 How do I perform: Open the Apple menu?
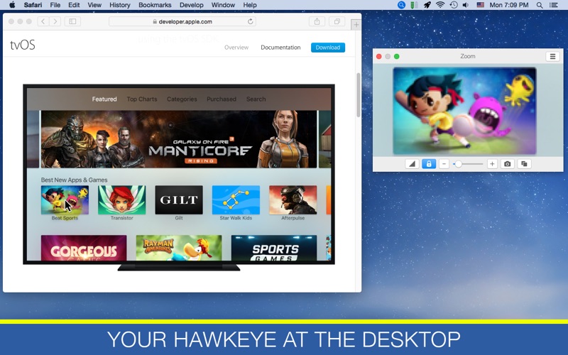(x=12, y=5)
